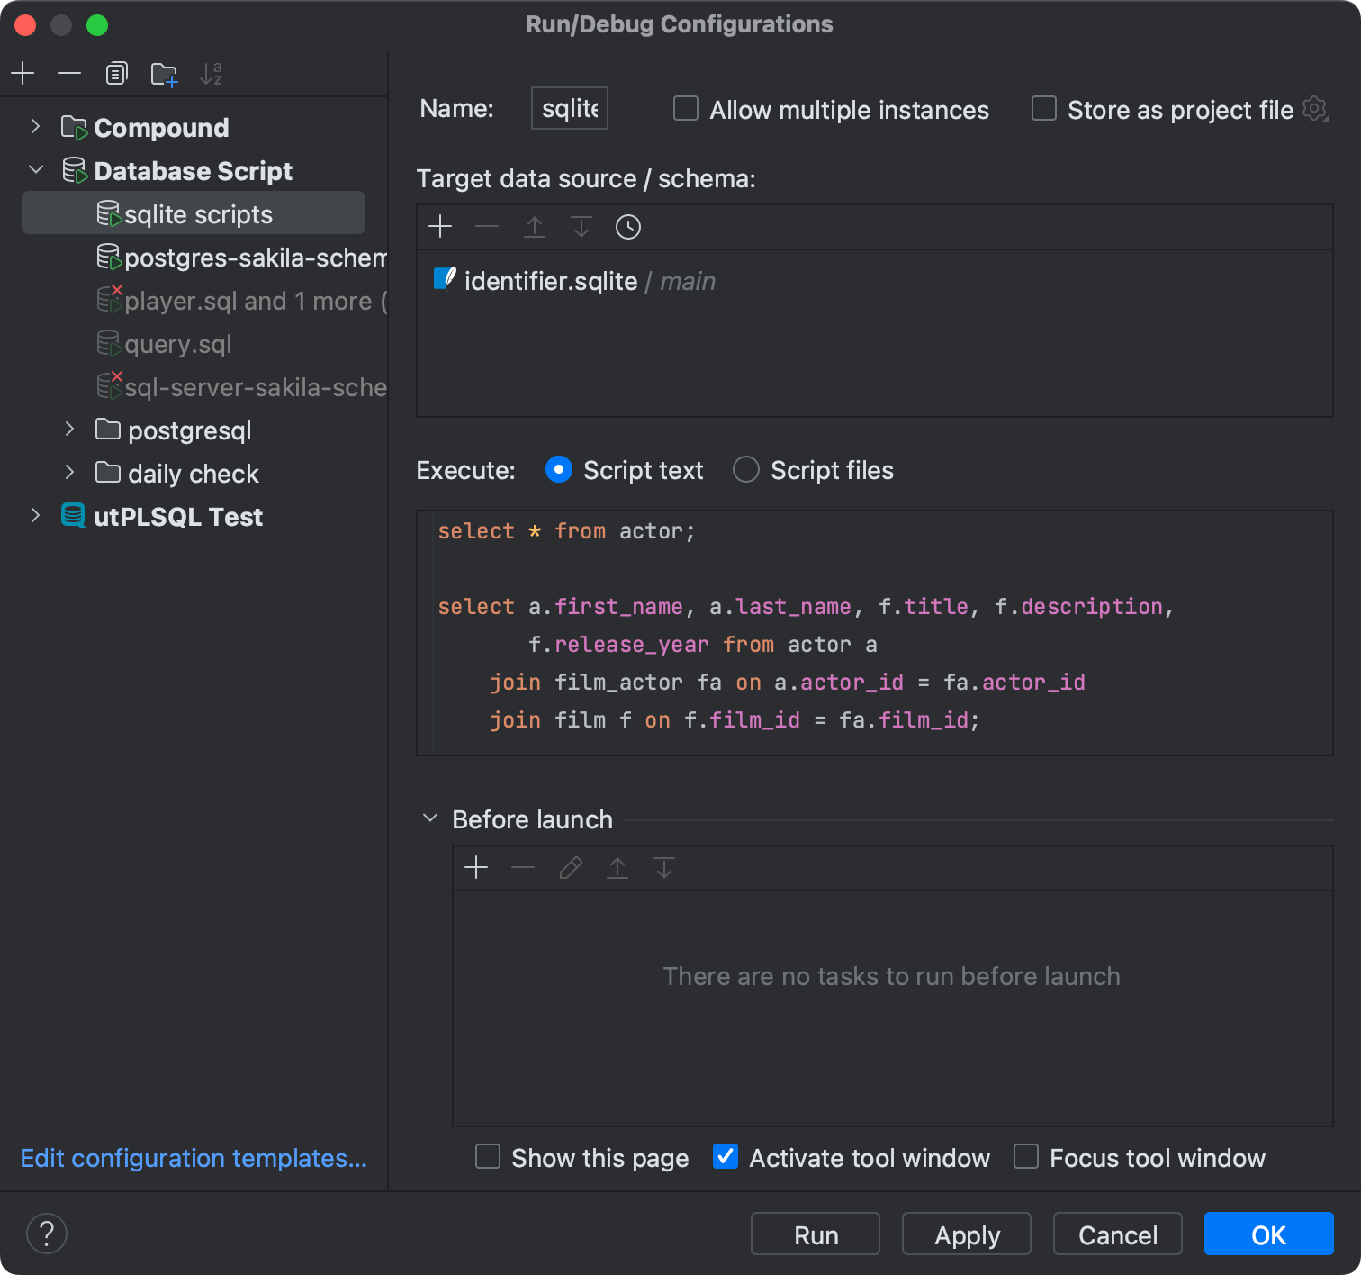The image size is (1361, 1275).
Task: Open recent data sources with clock icon
Action: (x=627, y=227)
